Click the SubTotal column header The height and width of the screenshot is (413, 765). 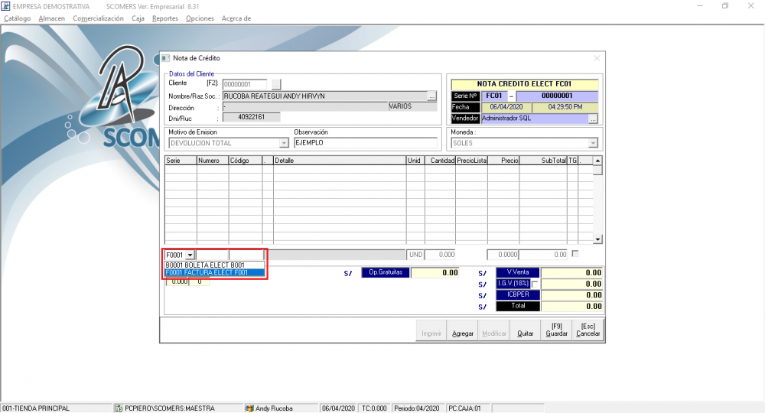543,161
